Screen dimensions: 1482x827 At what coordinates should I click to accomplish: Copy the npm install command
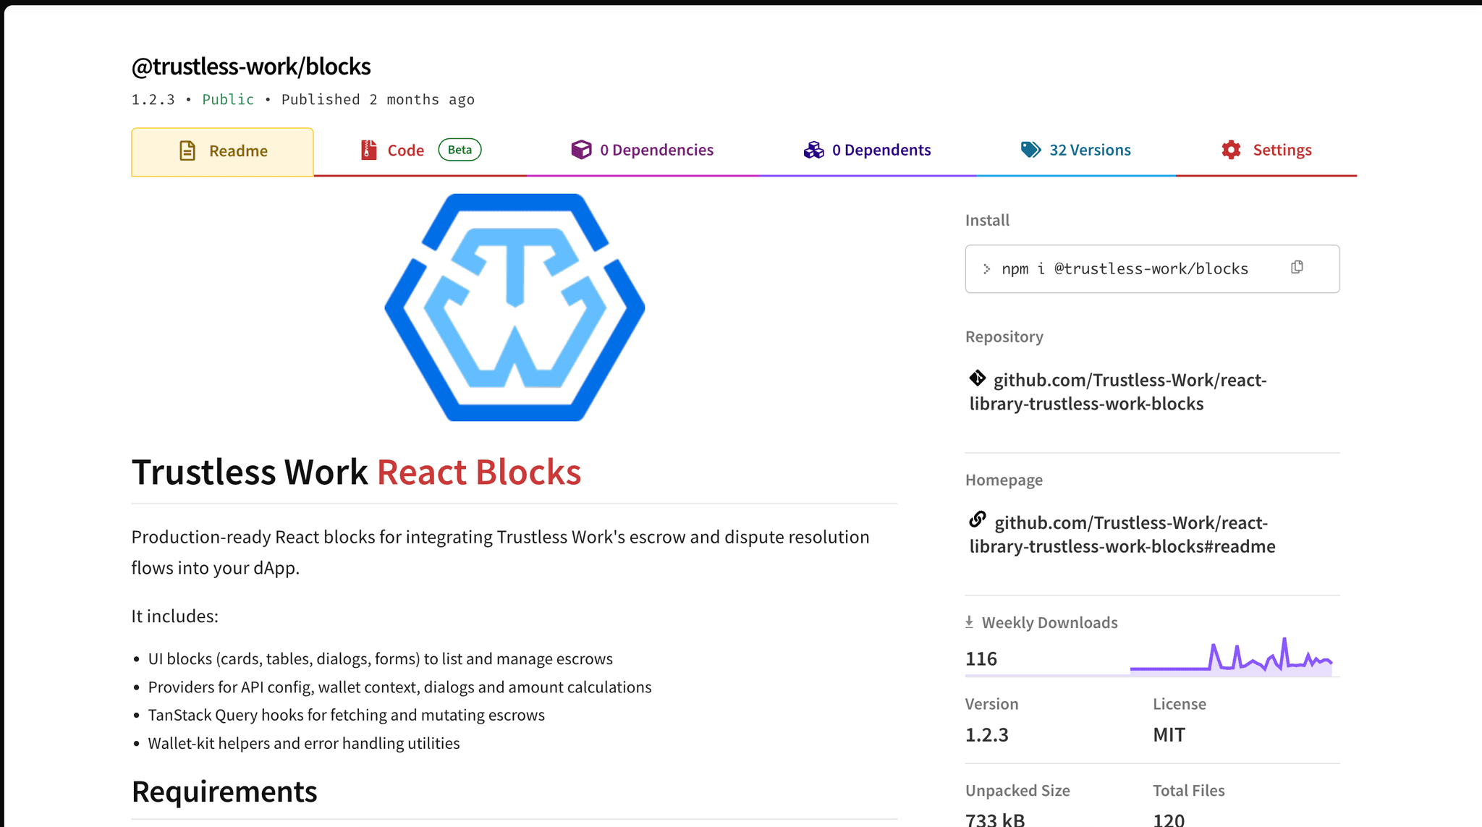[x=1297, y=268]
